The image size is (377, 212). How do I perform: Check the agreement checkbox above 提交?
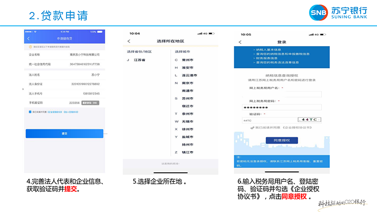click(30, 112)
